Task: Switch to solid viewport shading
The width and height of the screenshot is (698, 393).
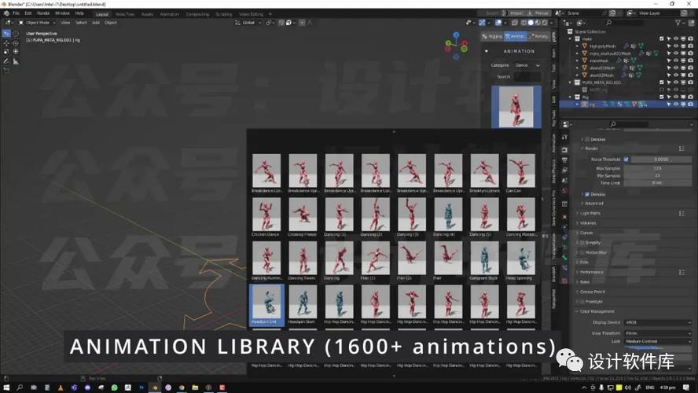Action: 531,23
